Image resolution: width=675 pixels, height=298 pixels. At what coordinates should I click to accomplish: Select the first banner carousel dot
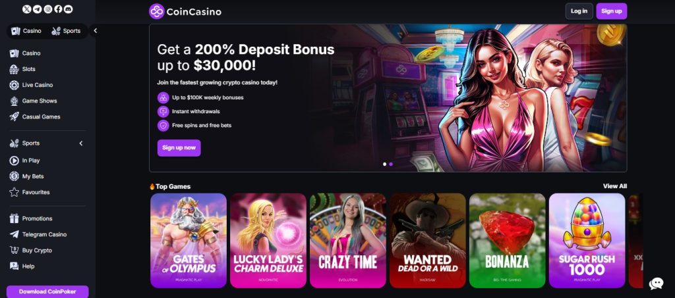pyautogui.click(x=384, y=164)
